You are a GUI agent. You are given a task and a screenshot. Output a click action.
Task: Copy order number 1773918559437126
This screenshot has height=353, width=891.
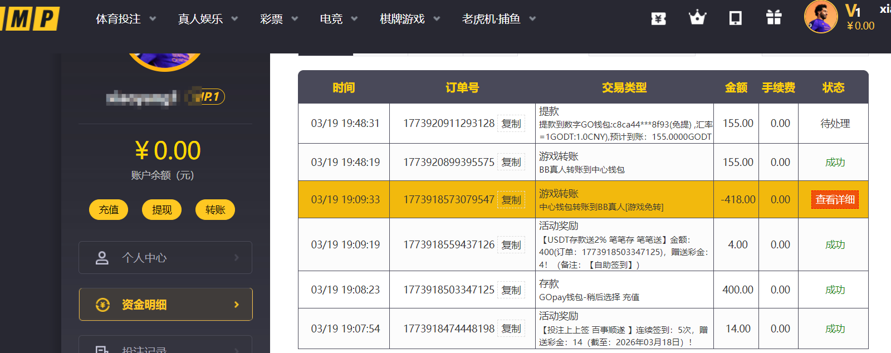click(511, 245)
